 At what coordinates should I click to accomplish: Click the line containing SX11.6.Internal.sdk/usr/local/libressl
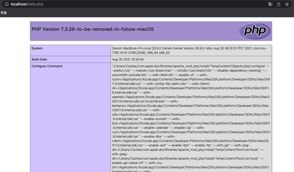[x=145, y=101]
